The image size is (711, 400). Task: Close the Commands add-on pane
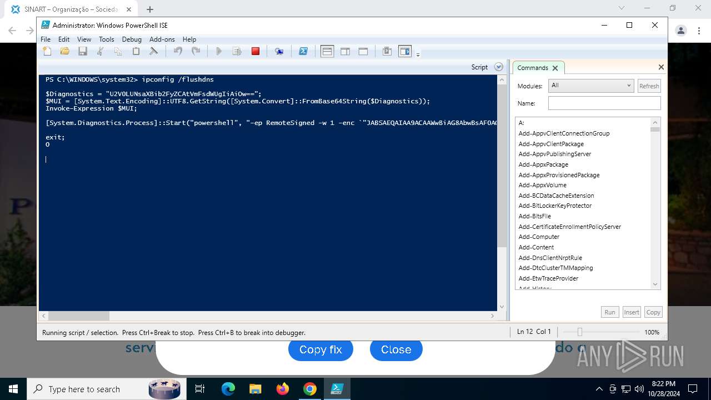[x=661, y=67]
